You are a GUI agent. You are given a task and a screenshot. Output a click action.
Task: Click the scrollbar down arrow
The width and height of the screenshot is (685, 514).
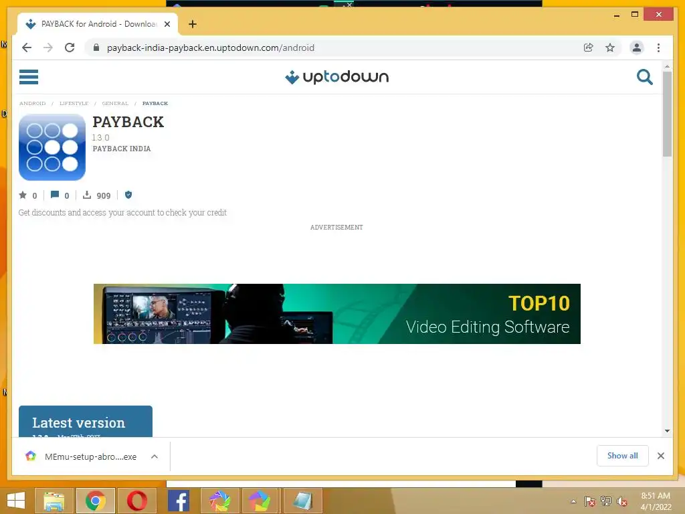[x=667, y=431]
